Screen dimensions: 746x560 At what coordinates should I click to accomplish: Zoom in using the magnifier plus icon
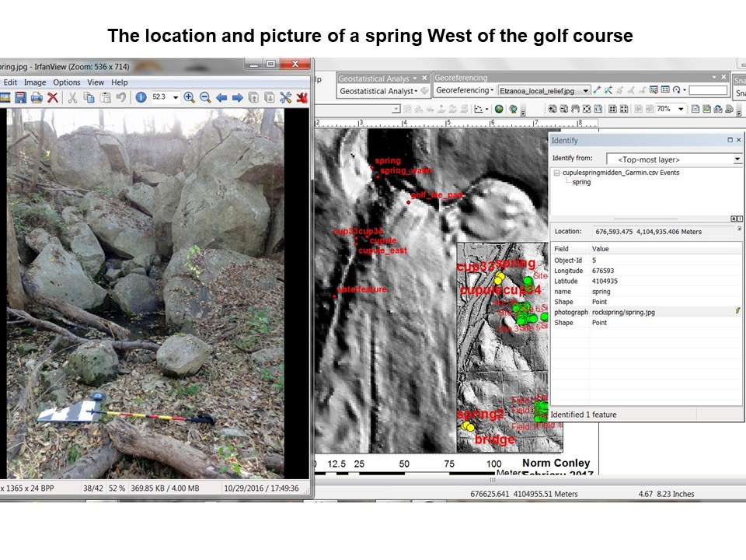(x=189, y=97)
